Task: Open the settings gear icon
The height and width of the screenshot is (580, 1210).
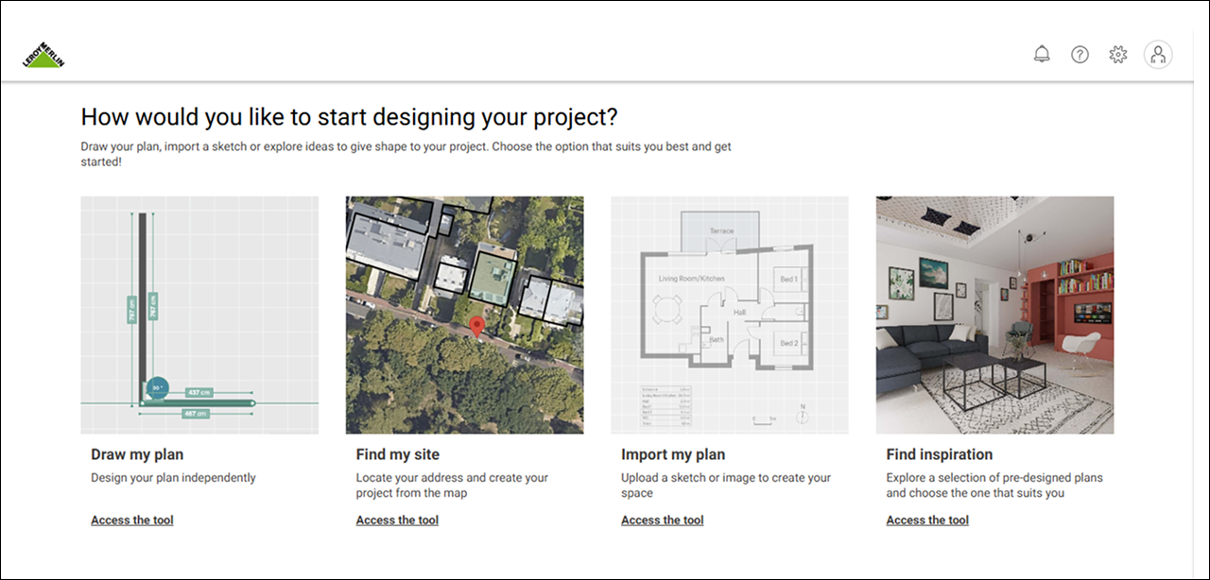Action: [1118, 55]
